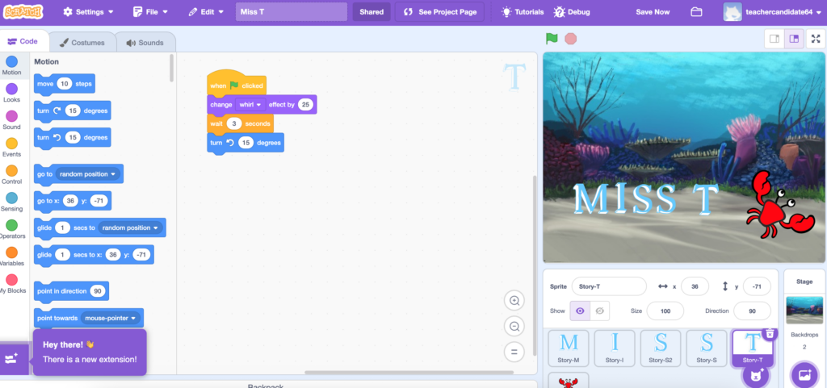The height and width of the screenshot is (388, 827).
Task: Switch to small stage layout
Action: 774,38
